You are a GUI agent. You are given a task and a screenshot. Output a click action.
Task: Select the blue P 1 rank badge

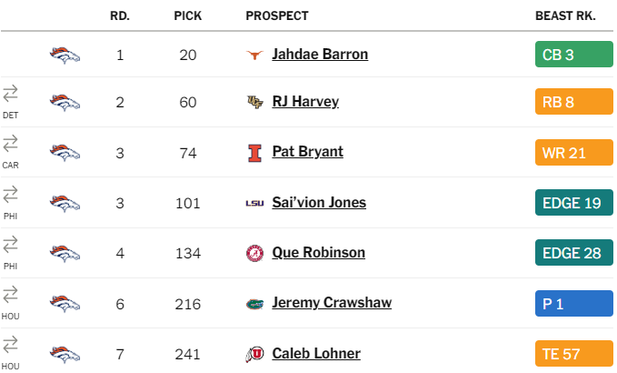coord(573,304)
